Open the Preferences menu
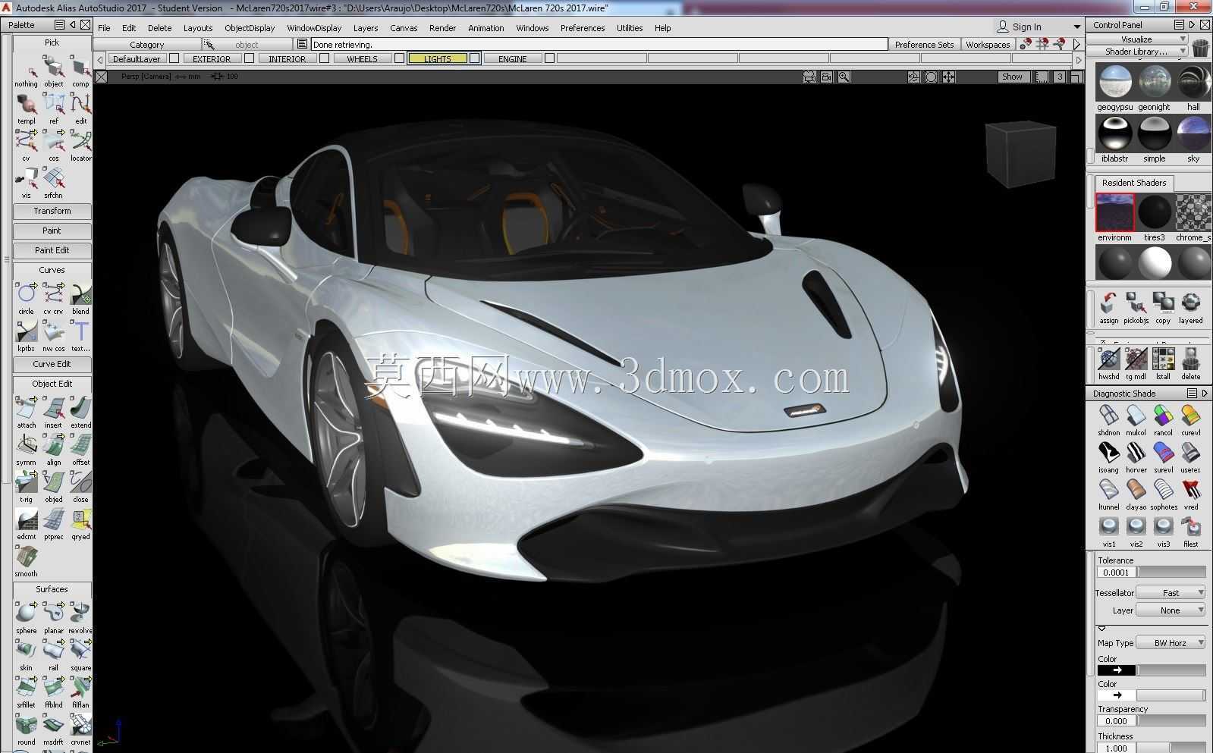The height and width of the screenshot is (753, 1213). coord(583,28)
